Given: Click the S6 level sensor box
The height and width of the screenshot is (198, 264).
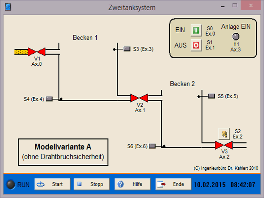Looking at the screenshot, I should (x=152, y=146).
